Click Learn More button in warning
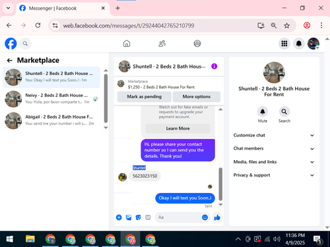The height and width of the screenshot is (247, 330). click(x=178, y=128)
